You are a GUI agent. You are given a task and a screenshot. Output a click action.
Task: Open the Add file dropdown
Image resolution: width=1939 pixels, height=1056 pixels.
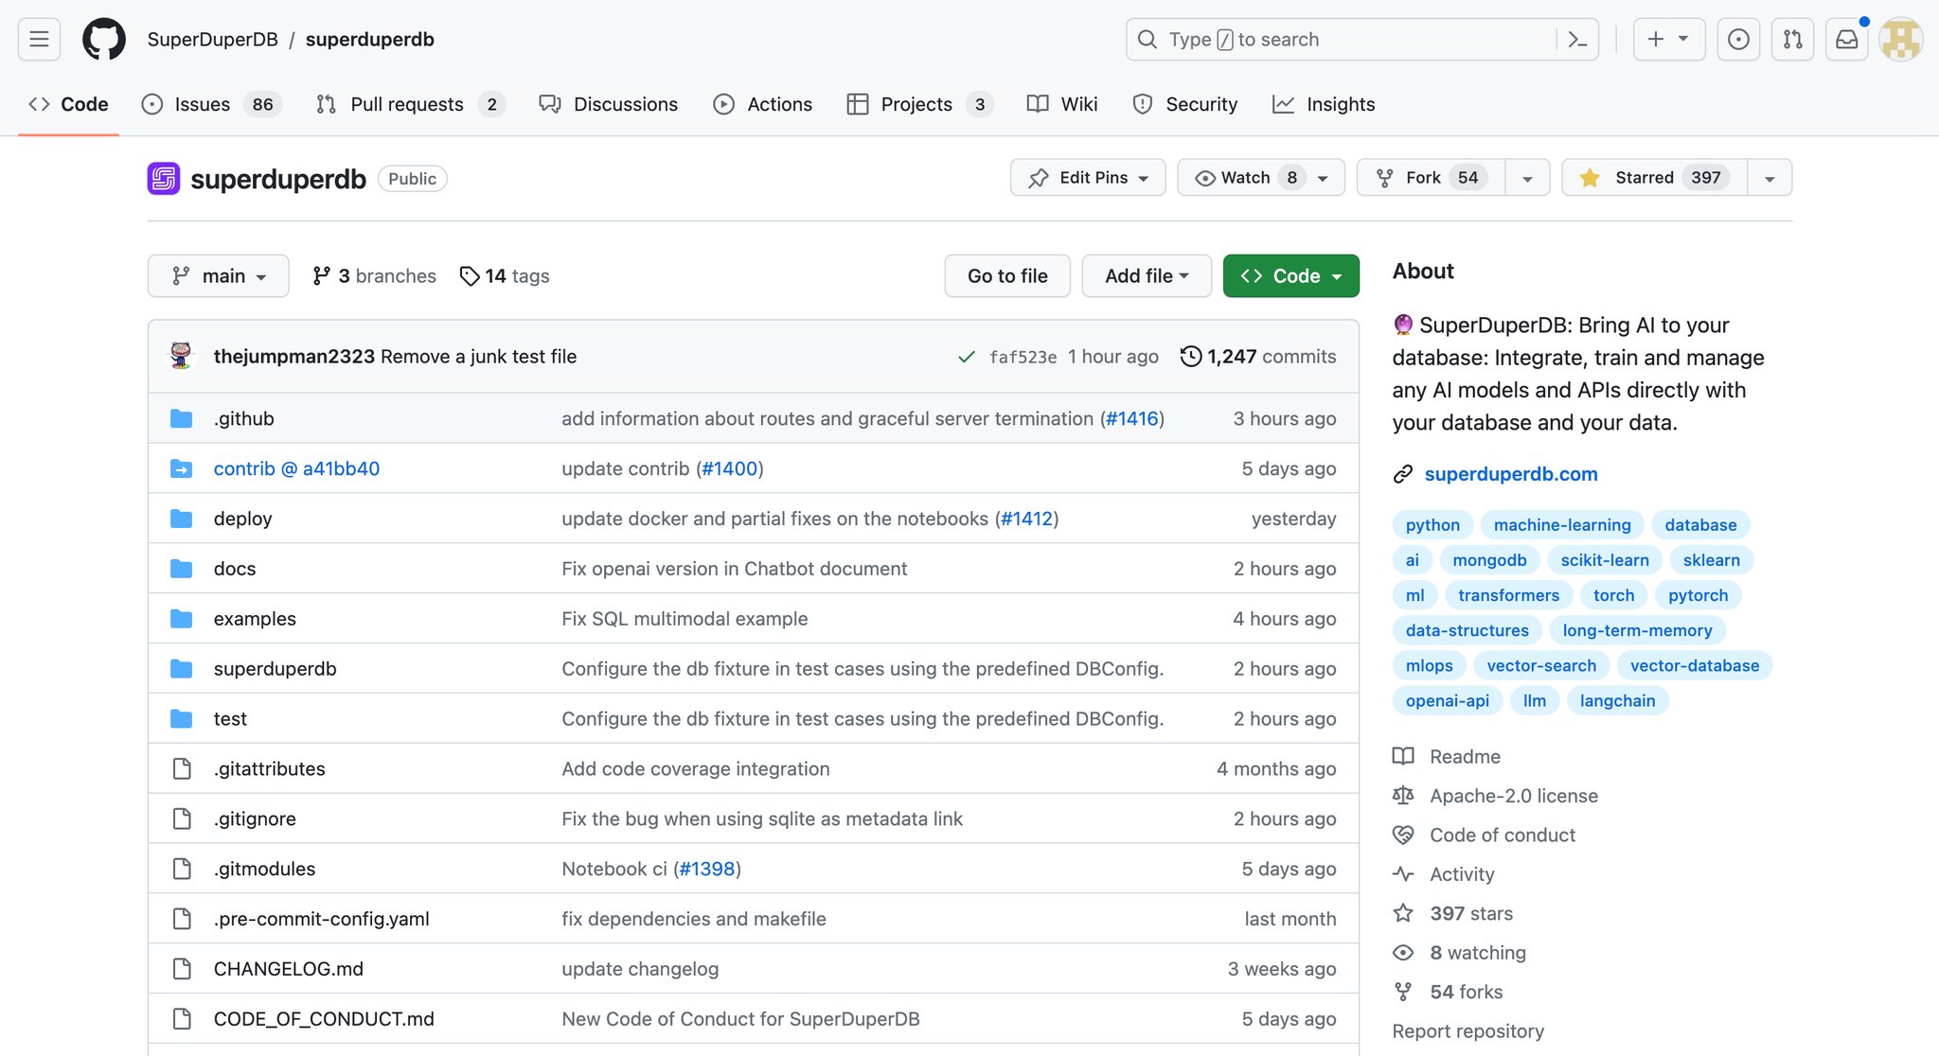point(1147,275)
